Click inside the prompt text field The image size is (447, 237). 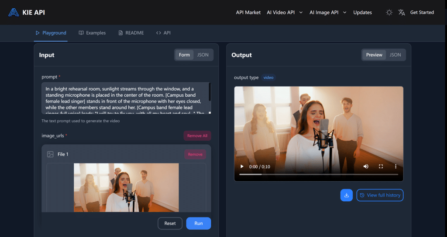point(126,98)
